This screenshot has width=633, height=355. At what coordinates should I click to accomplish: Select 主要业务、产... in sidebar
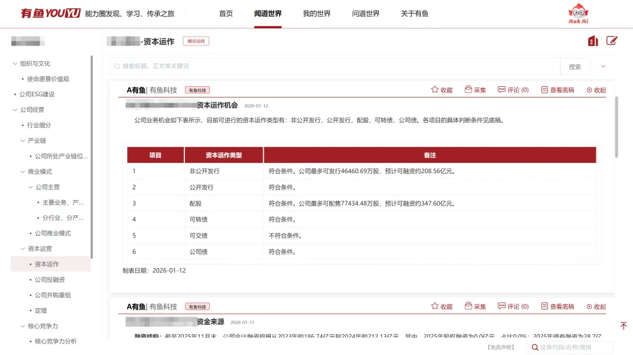click(63, 203)
